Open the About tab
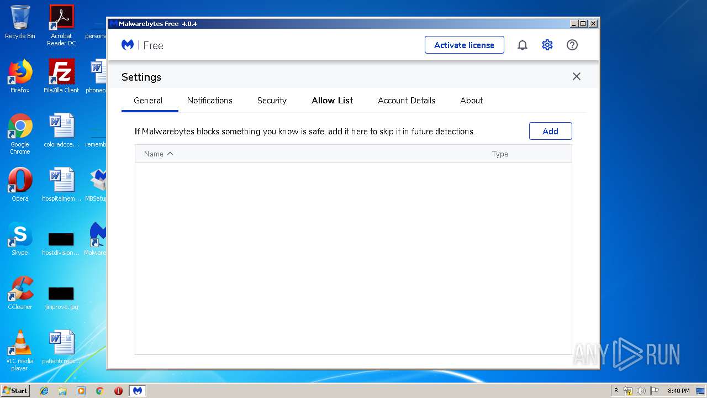The height and width of the screenshot is (398, 707). (472, 101)
